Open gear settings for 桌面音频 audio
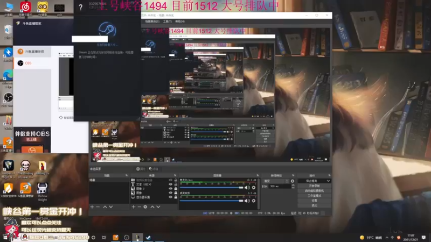The width and height of the screenshot is (431, 242). tap(254, 201)
